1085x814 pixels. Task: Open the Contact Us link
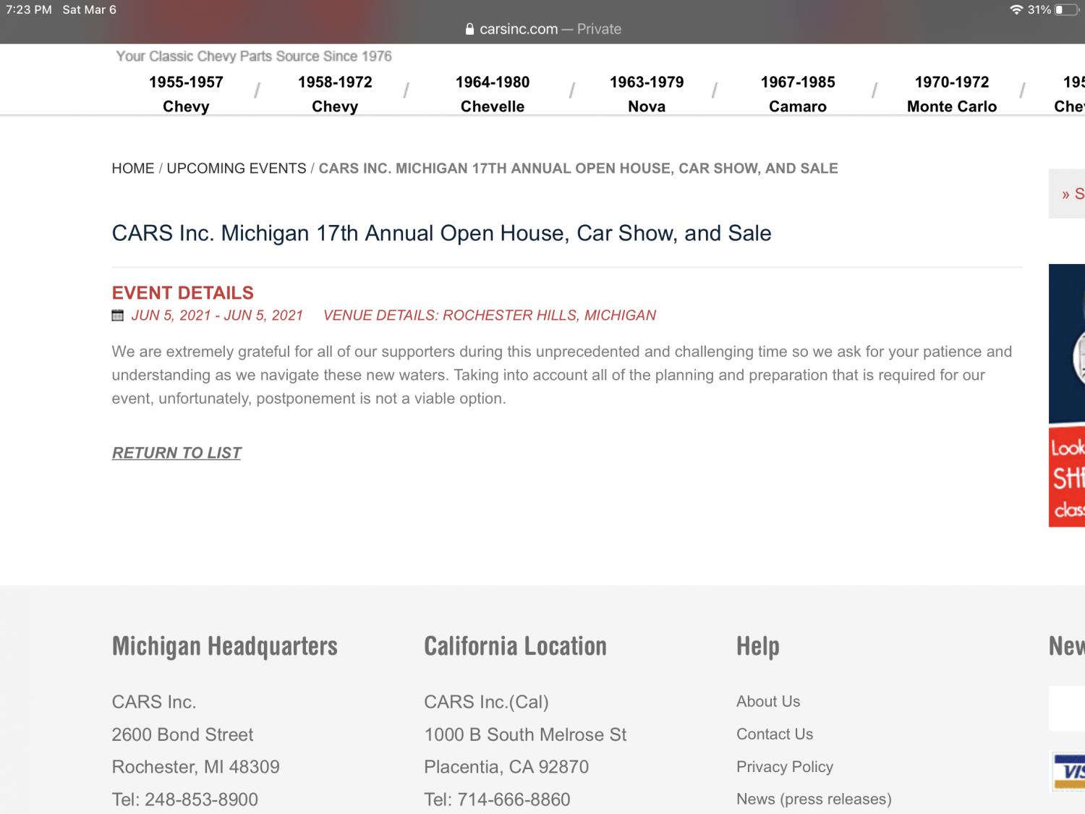775,734
